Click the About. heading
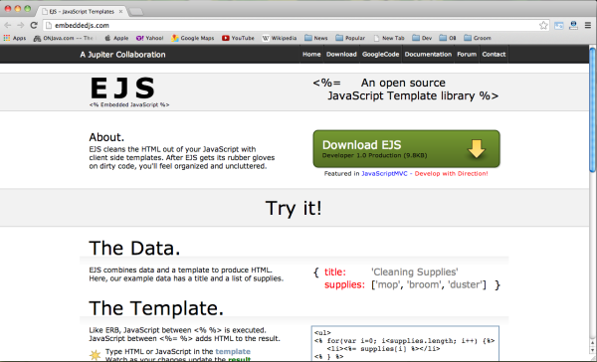The width and height of the screenshot is (597, 362). (106, 137)
